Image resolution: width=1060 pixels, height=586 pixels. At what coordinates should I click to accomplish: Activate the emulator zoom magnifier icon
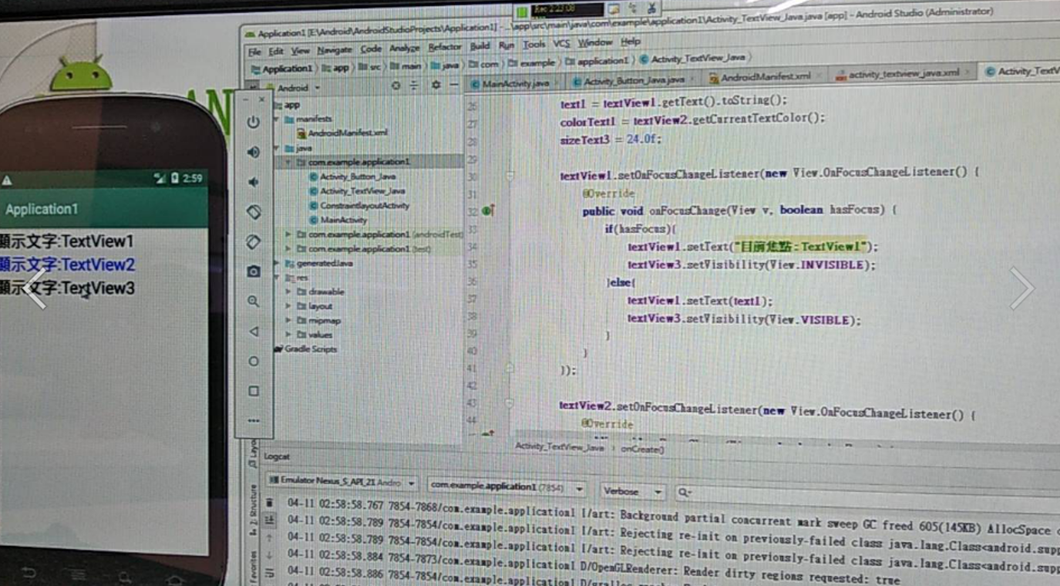coord(254,301)
